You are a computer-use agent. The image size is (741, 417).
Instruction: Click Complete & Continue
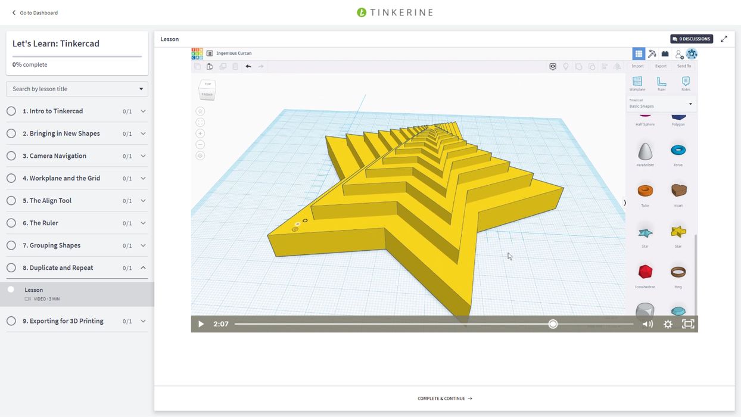coord(444,398)
